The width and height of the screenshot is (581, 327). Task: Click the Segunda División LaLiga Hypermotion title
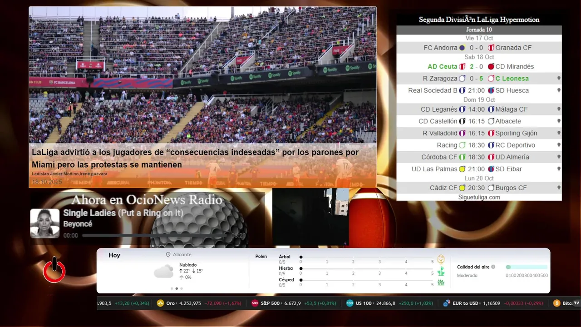(x=479, y=20)
